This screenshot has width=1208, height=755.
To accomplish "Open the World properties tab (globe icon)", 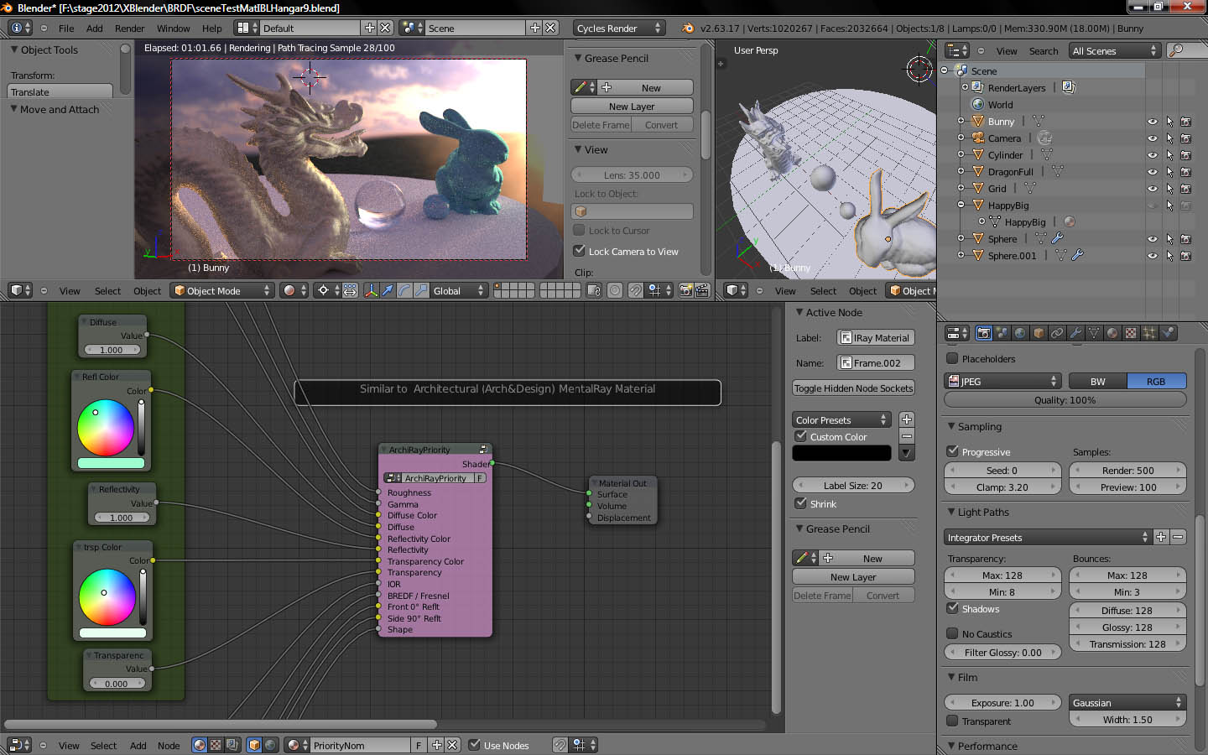I will pos(1020,333).
